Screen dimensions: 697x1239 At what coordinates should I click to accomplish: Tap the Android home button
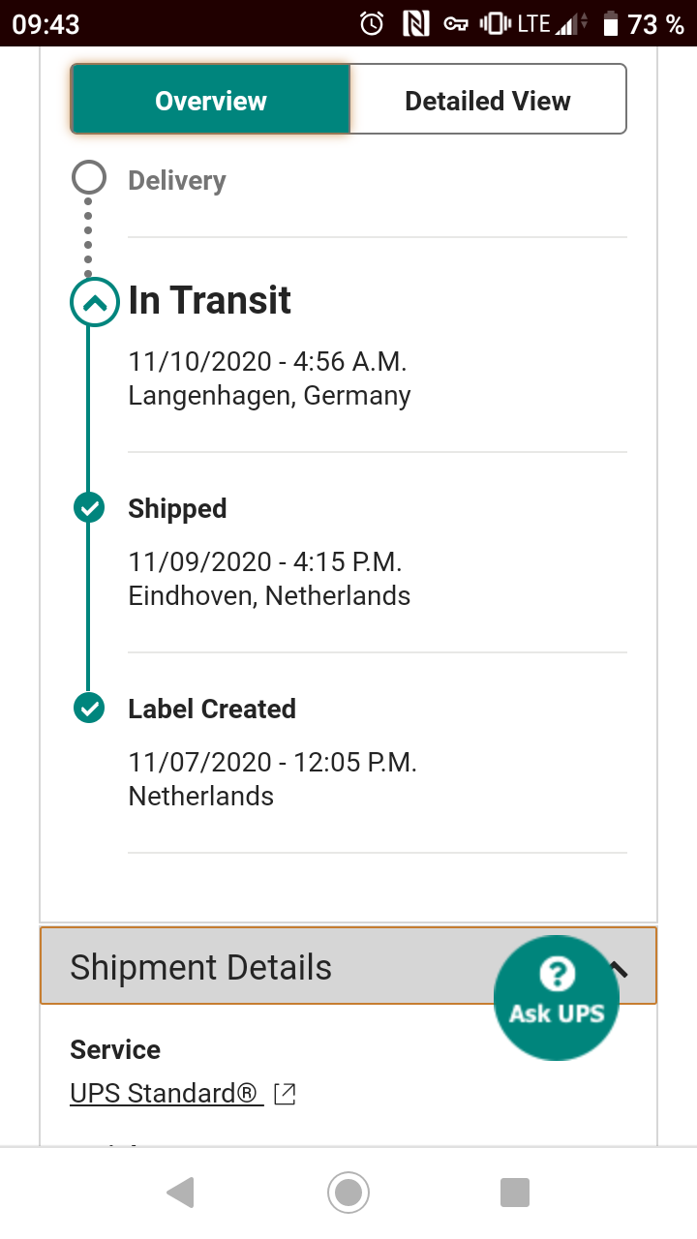tap(348, 1193)
